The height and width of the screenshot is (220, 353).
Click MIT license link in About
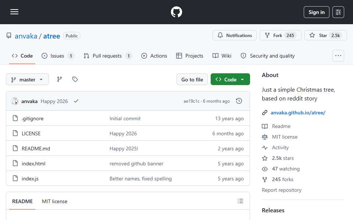pos(285,137)
